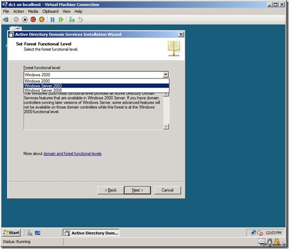The height and width of the screenshot is (249, 289).
Task: Click the Show Desktop quick launch icon
Action: (37, 233)
